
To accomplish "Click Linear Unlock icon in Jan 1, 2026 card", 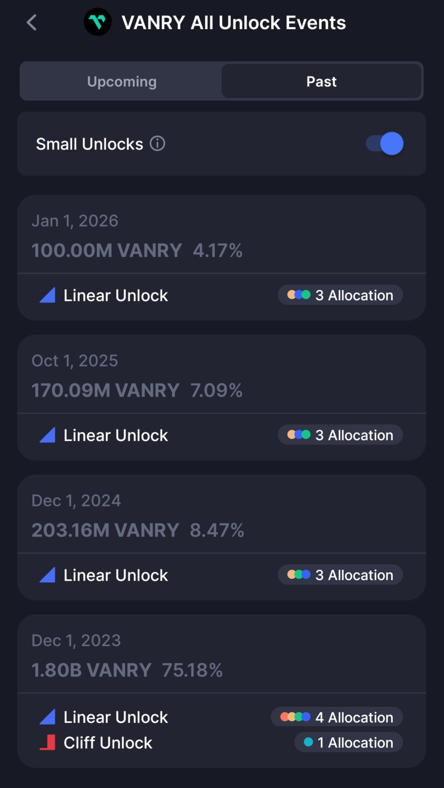I will pos(47,296).
